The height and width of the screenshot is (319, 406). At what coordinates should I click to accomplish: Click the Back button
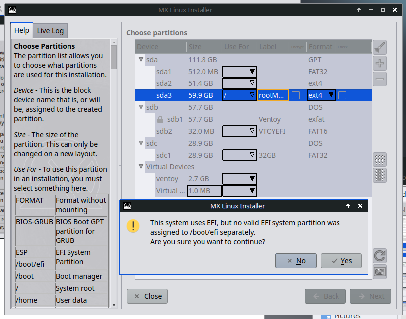pos(325,296)
